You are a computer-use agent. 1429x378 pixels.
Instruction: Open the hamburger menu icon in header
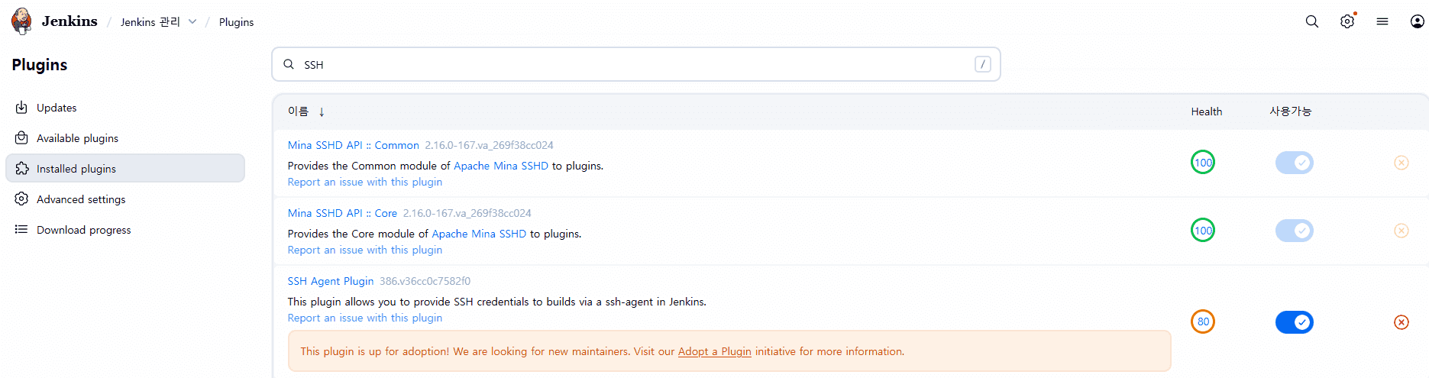[1382, 21]
